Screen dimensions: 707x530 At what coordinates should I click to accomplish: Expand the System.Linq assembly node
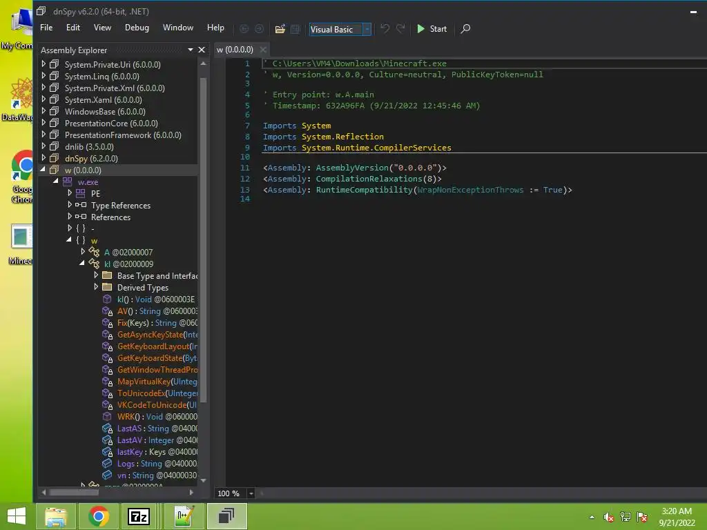point(43,76)
